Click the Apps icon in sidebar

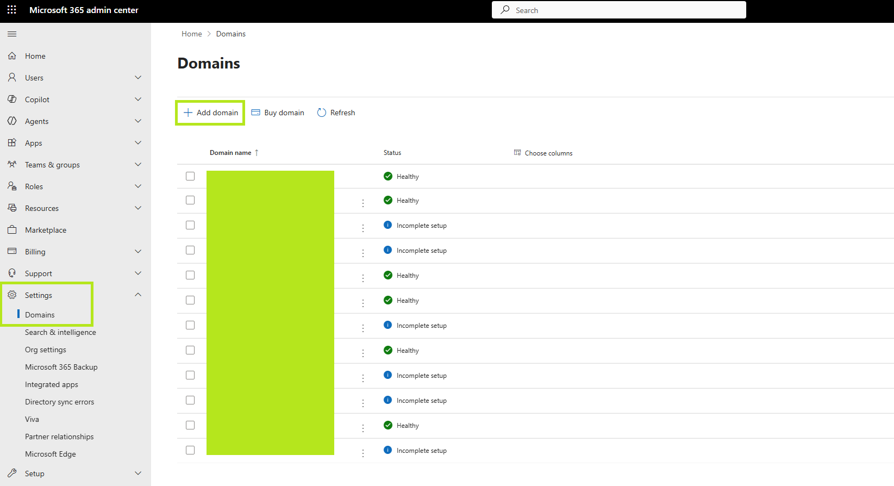(12, 143)
